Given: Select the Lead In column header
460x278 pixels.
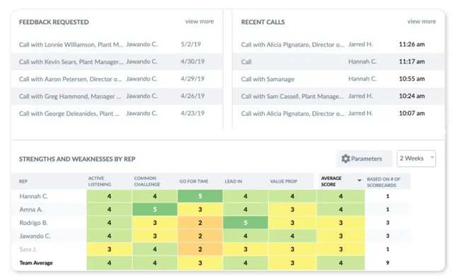Looking at the screenshot, I should (x=234, y=181).
